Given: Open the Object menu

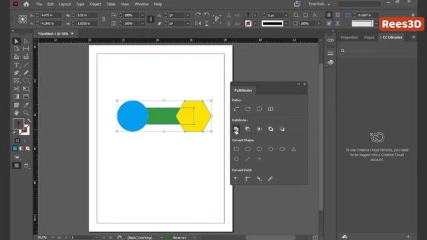Looking at the screenshot, I should (95, 4).
